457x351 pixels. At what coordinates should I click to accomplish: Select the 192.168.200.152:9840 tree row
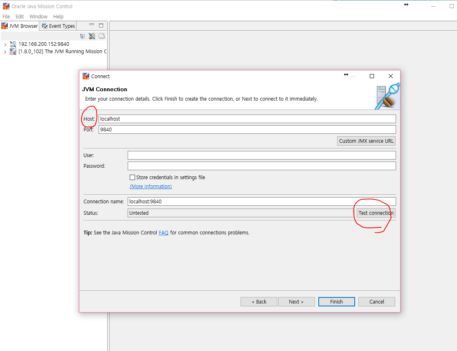(44, 44)
